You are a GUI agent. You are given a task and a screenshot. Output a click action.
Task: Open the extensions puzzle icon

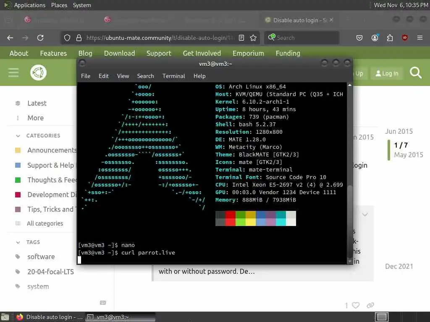tap(390, 38)
